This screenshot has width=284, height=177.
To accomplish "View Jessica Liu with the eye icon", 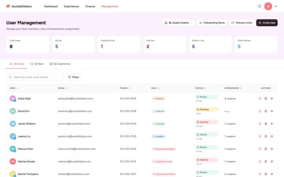I will (x=272, y=136).
